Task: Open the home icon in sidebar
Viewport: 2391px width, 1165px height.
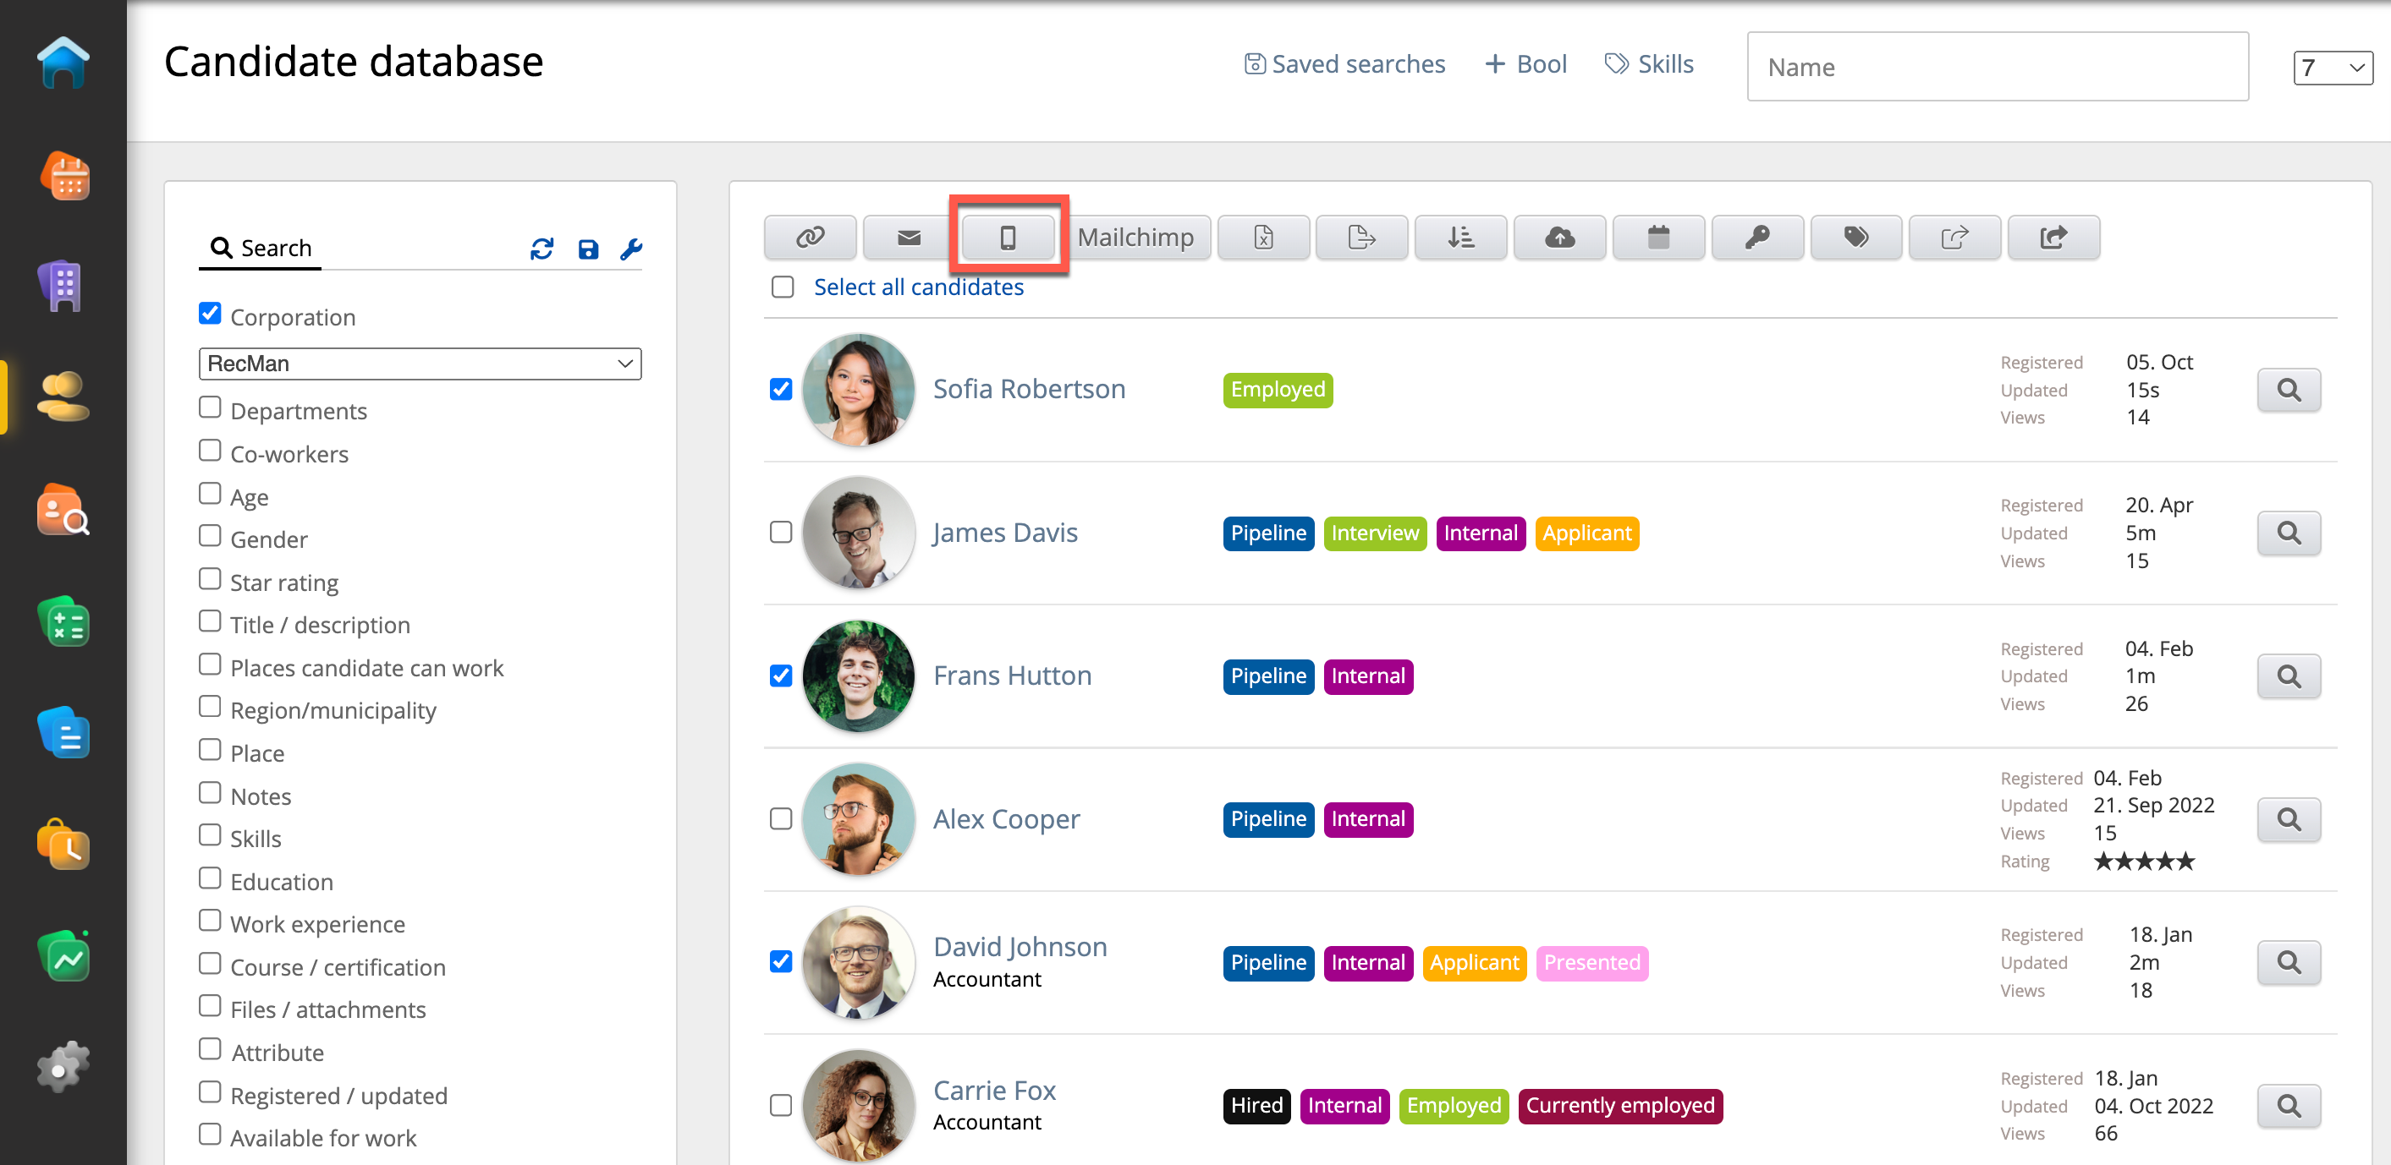Action: [x=63, y=63]
